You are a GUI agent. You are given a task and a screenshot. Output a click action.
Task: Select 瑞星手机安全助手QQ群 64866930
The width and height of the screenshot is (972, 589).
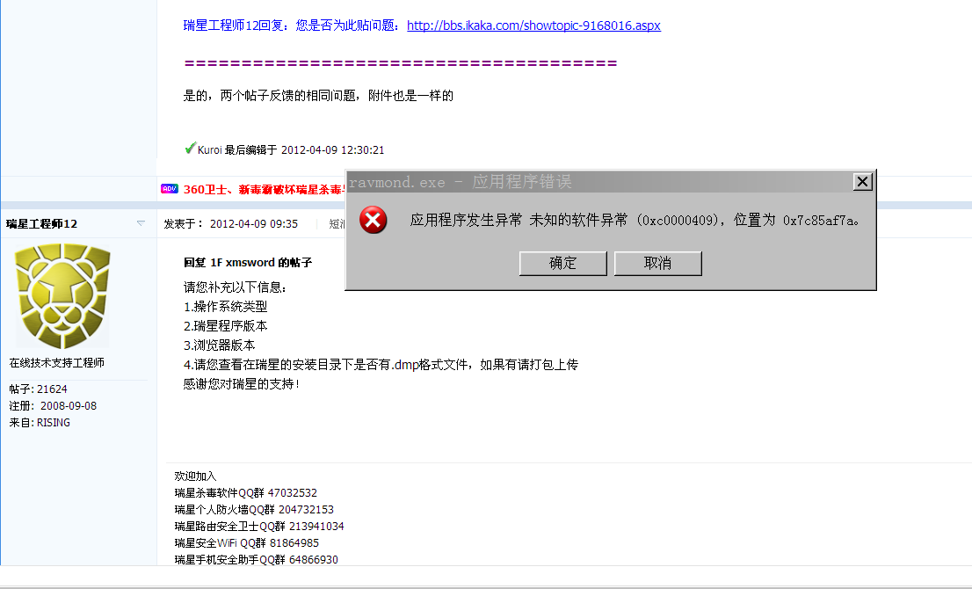[256, 560]
